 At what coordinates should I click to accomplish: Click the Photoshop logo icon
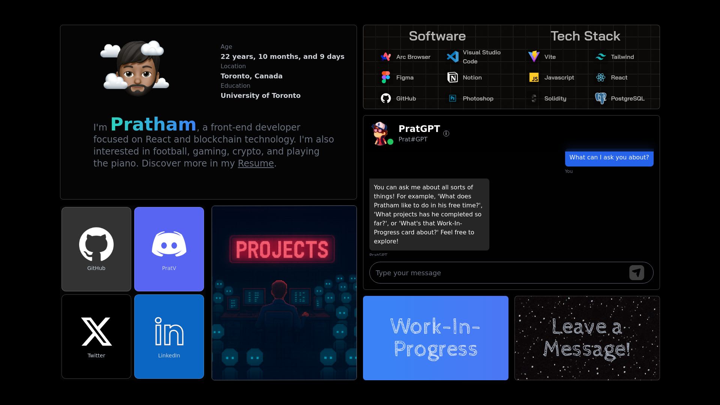click(x=453, y=98)
